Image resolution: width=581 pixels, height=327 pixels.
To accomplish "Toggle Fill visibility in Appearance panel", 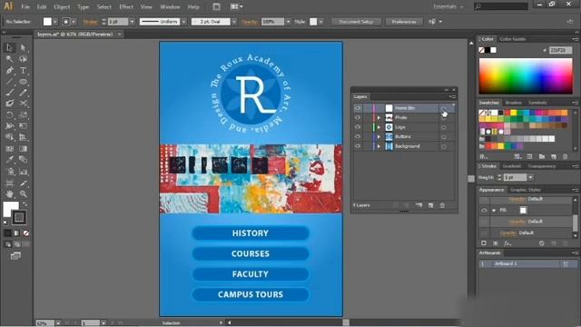I will (484, 210).
